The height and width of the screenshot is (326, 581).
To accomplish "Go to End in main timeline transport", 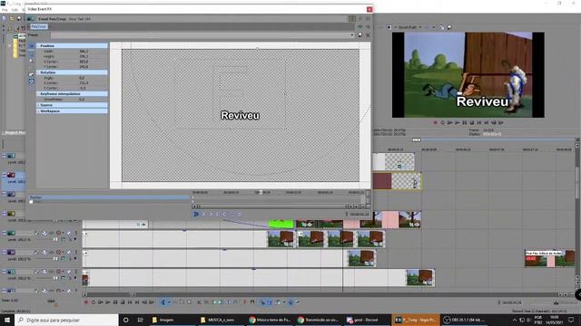I will pos(137,302).
